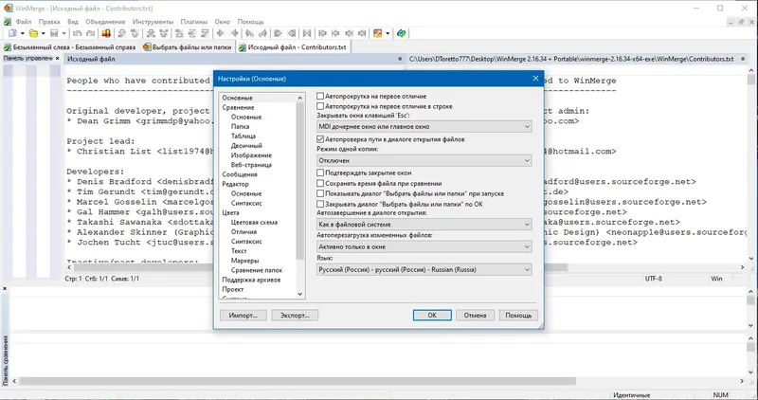Click the Экспорт... button

(x=295, y=316)
